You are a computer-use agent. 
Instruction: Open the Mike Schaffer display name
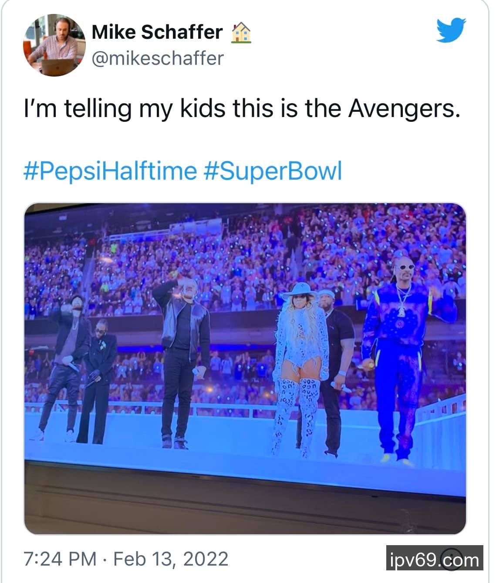pos(157,32)
